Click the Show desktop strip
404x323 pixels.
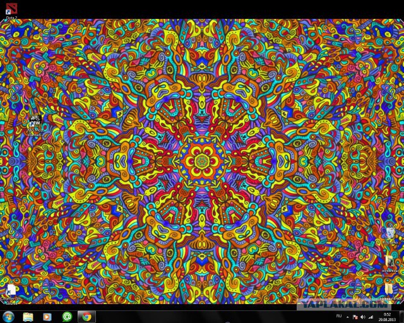(401, 317)
